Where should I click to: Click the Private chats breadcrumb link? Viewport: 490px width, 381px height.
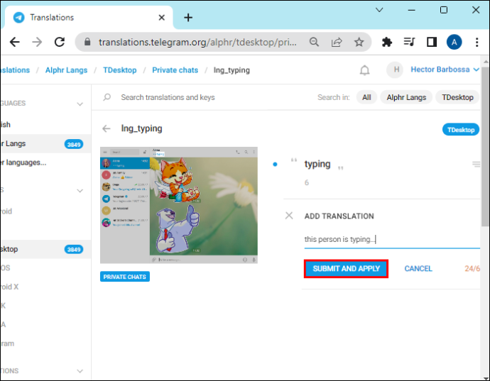(x=175, y=70)
